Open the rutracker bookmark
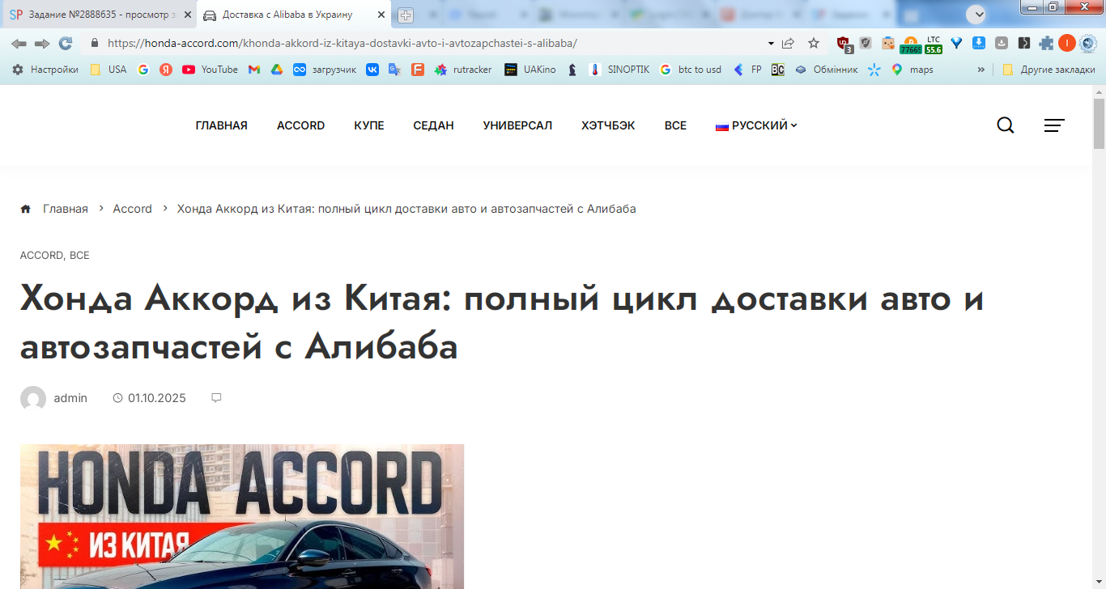The width and height of the screenshot is (1106, 589). coord(463,70)
